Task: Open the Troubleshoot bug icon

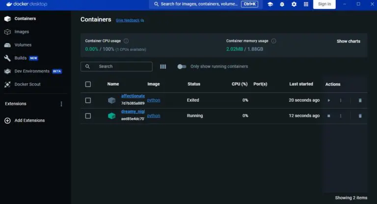Action: (282, 4)
